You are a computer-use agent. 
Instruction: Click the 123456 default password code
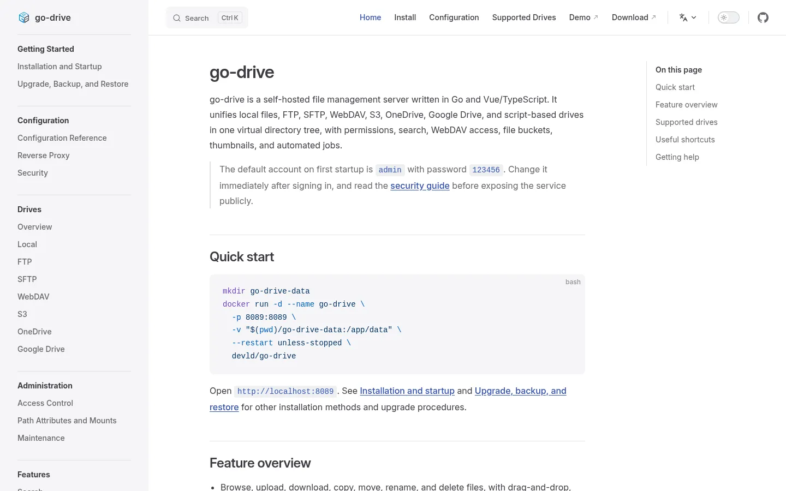coord(486,170)
